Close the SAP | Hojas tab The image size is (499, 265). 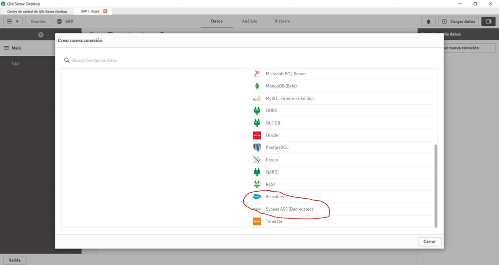[105, 11]
